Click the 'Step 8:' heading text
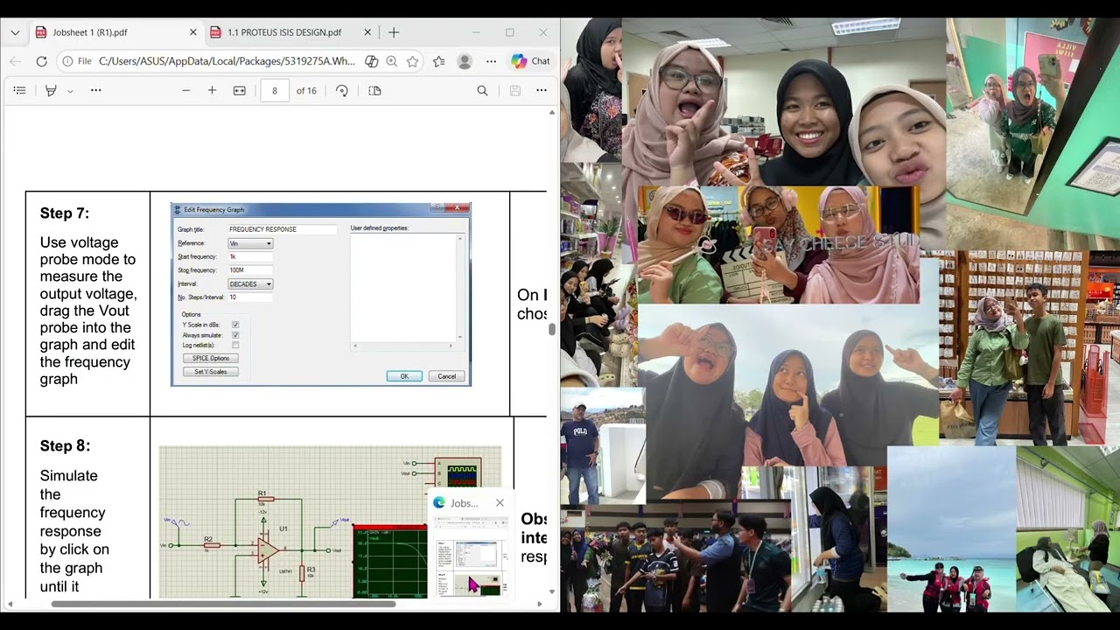 click(65, 446)
